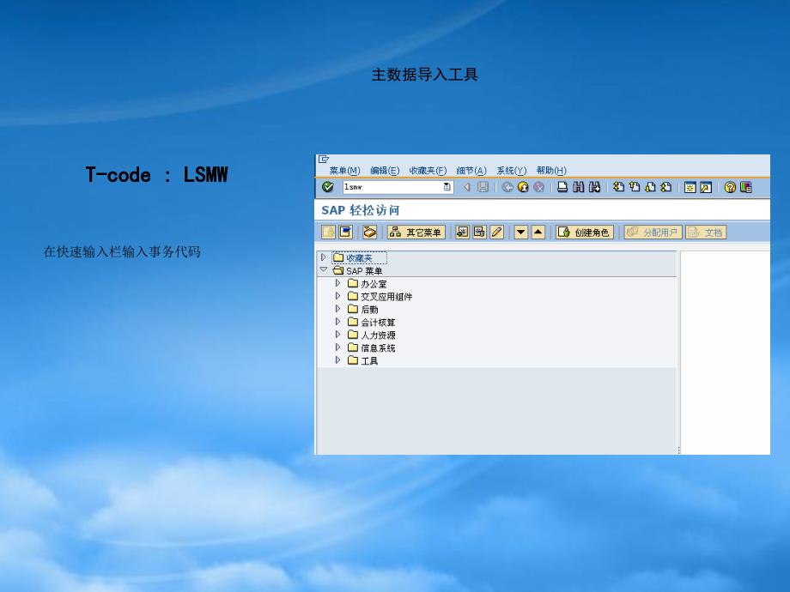Click the 创建角色 button
790x592 pixels.
(585, 232)
